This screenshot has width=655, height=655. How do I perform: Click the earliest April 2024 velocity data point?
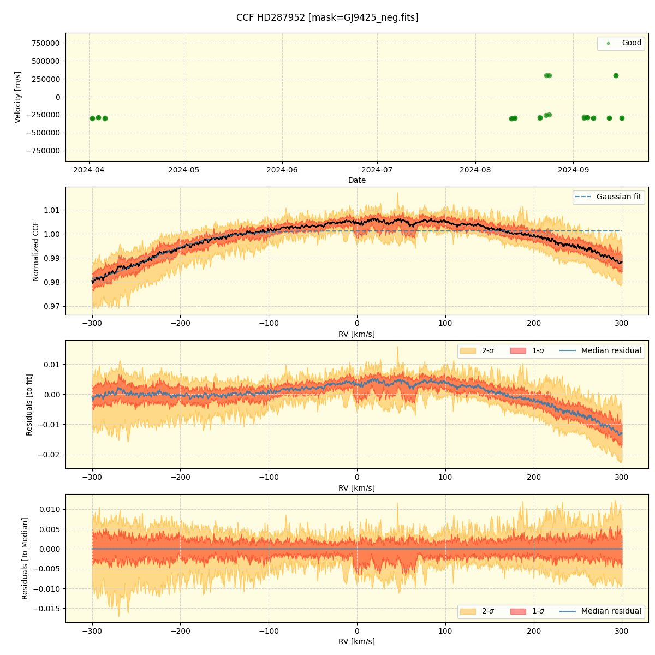92,118
